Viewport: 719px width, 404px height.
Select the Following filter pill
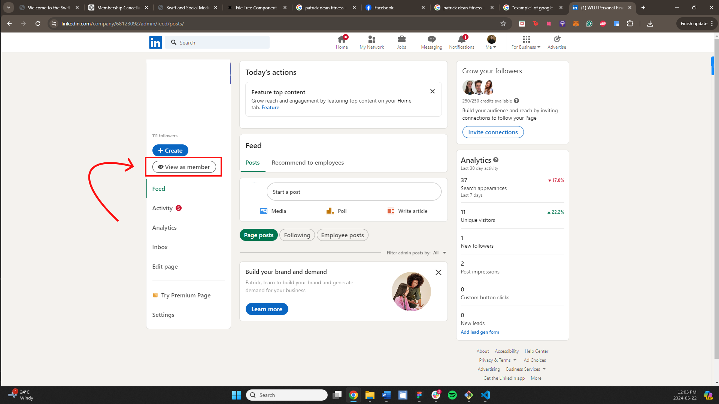pos(297,235)
